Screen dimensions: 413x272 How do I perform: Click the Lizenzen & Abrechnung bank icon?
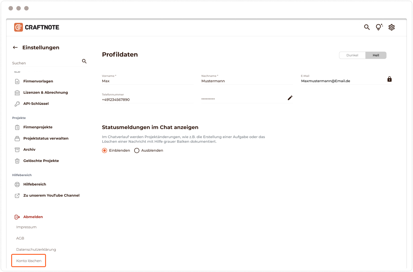click(17, 93)
